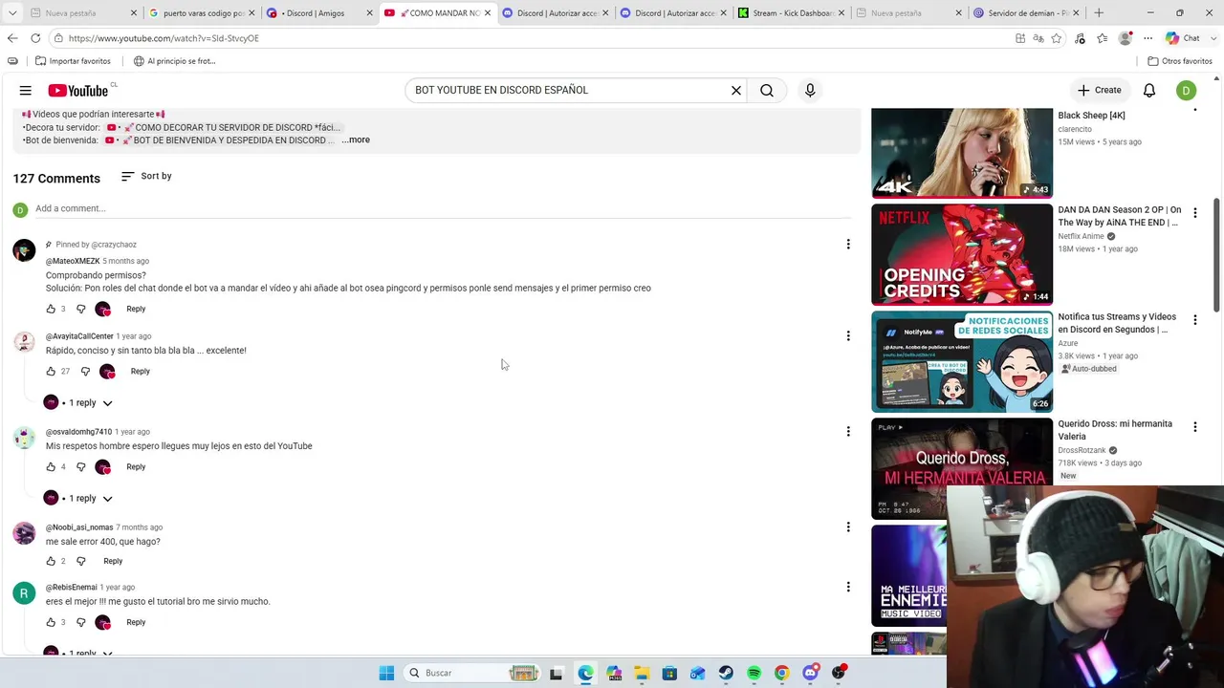Open Discord from the taskbar

coord(810,673)
